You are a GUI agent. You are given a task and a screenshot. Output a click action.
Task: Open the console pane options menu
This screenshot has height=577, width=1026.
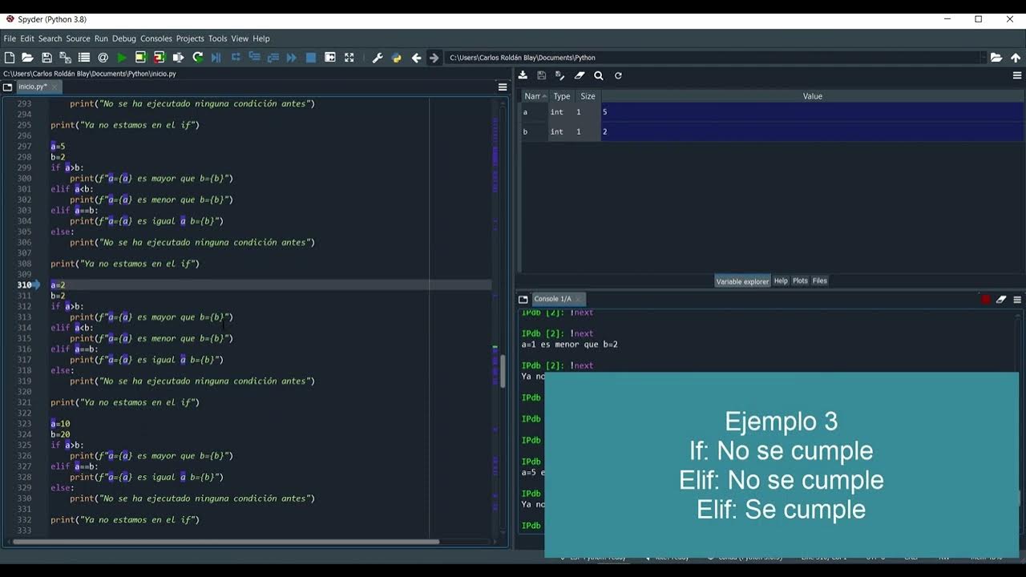1017,300
